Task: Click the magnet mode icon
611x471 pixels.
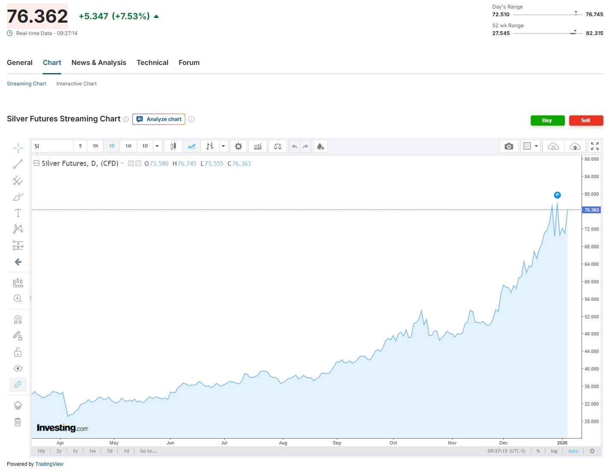Action: pos(18,319)
